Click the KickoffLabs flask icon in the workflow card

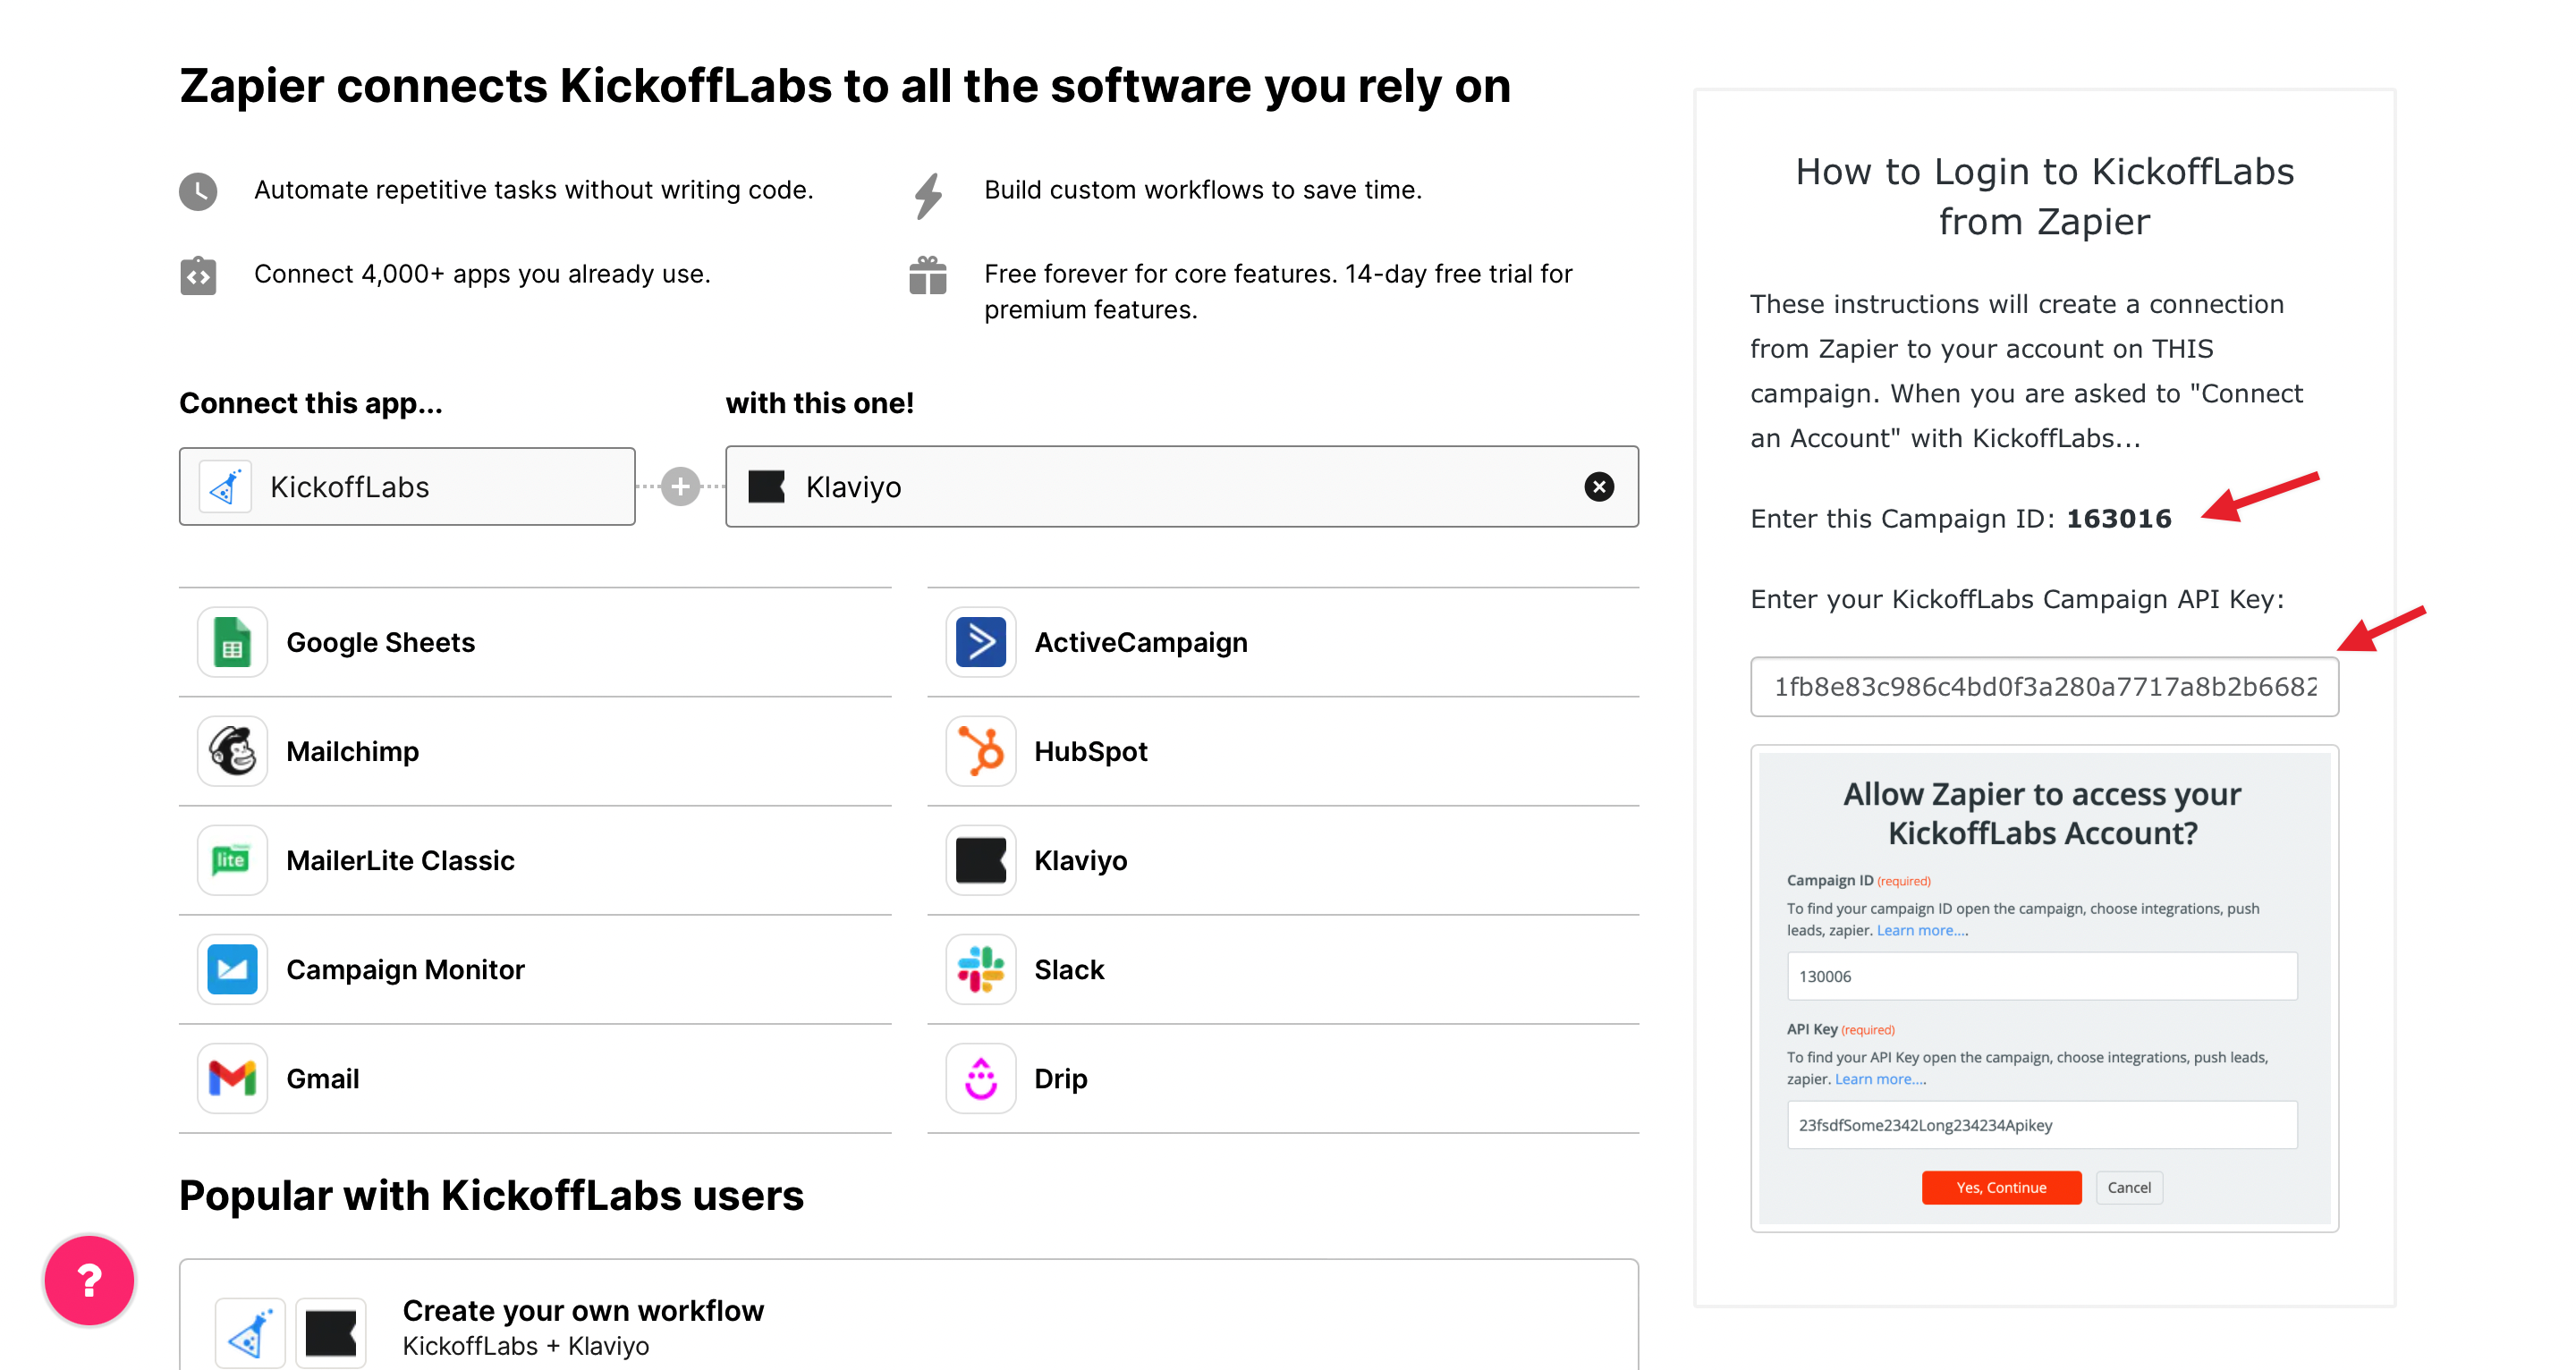click(x=250, y=1332)
